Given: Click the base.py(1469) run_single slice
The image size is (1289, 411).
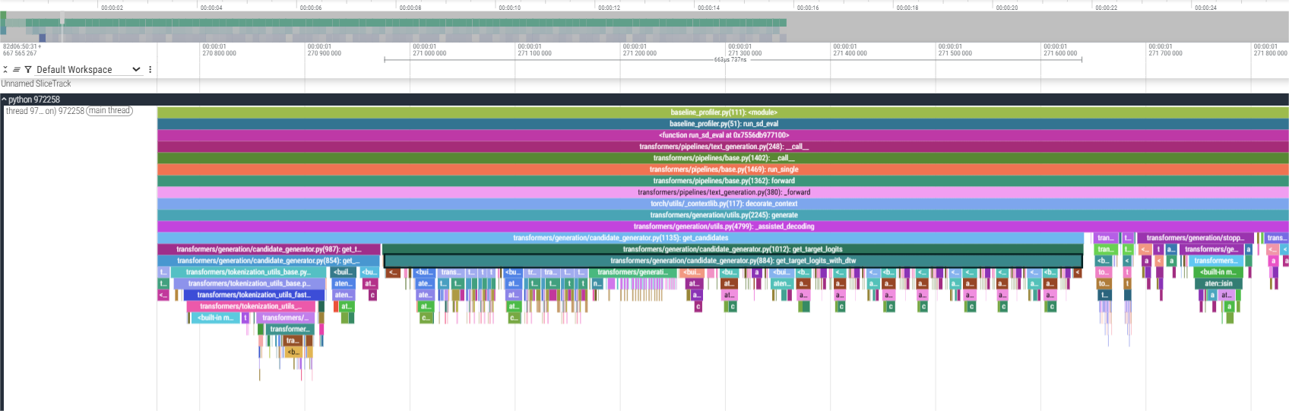Looking at the screenshot, I should tap(723, 169).
